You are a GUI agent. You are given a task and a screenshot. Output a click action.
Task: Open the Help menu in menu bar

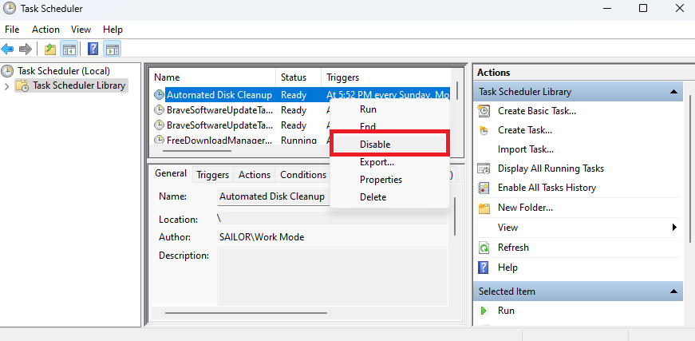pyautogui.click(x=113, y=30)
